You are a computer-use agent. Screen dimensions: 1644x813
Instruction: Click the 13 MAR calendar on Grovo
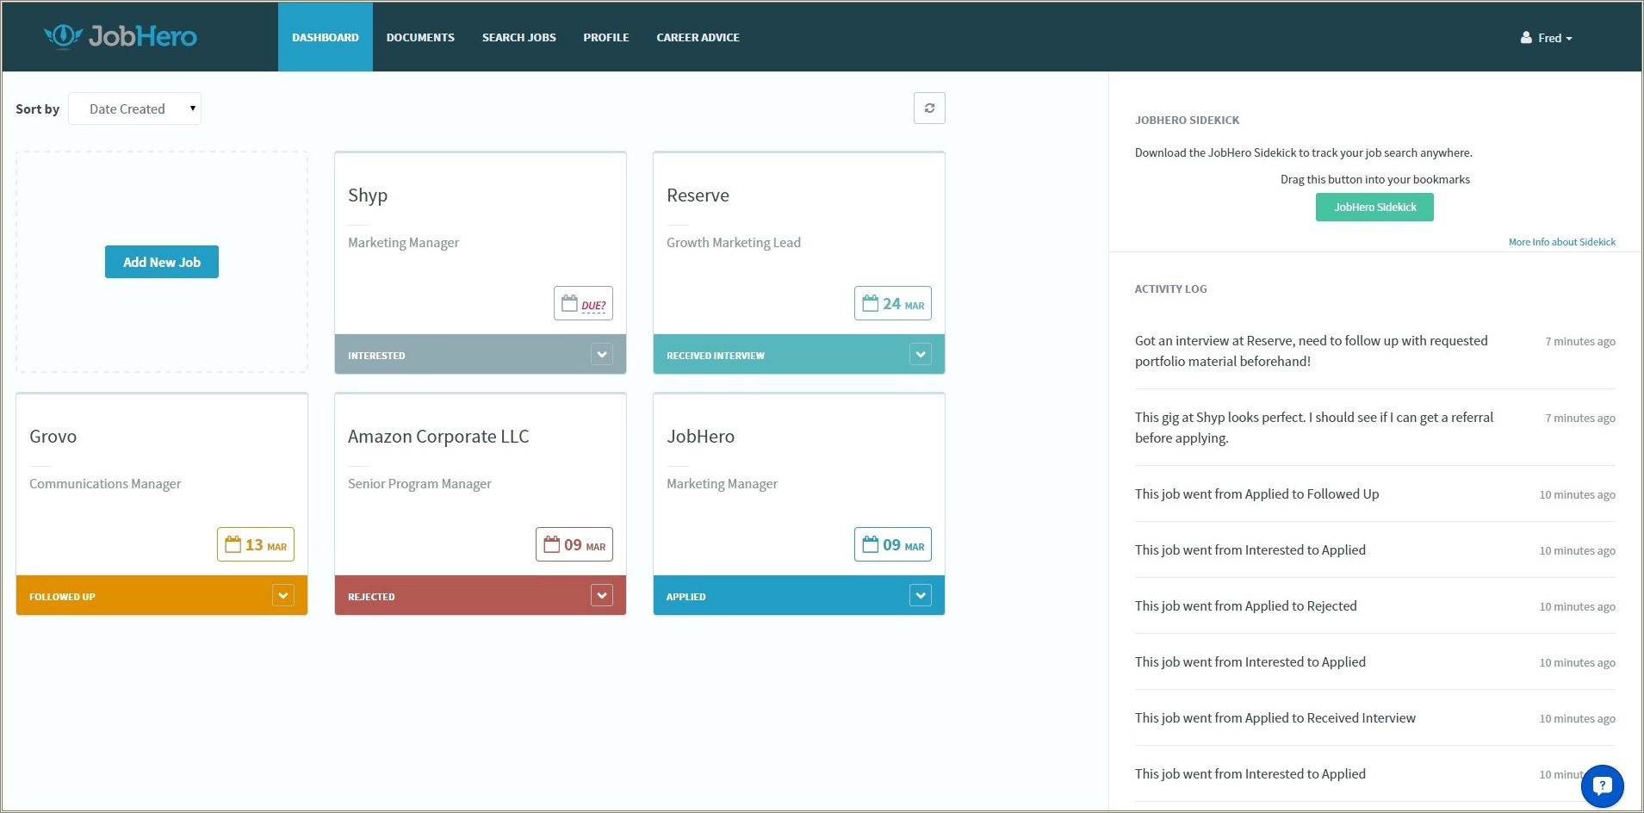[255, 545]
